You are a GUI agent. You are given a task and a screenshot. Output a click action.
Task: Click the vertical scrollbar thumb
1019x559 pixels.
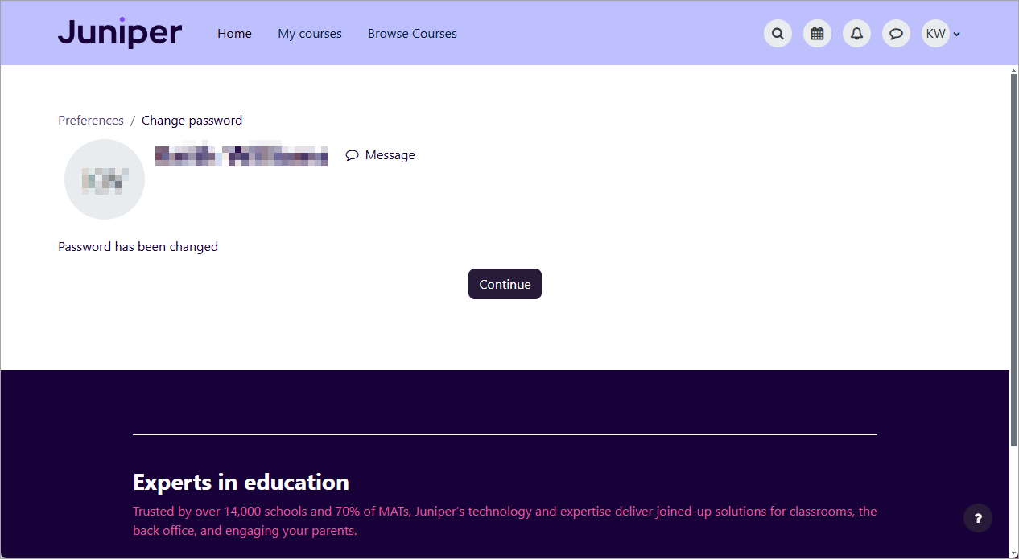1013,257
